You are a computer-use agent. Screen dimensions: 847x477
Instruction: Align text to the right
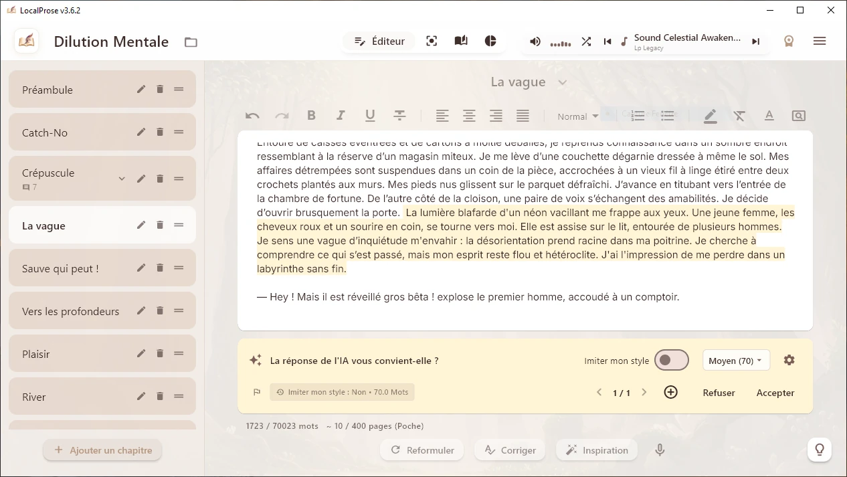(496, 116)
